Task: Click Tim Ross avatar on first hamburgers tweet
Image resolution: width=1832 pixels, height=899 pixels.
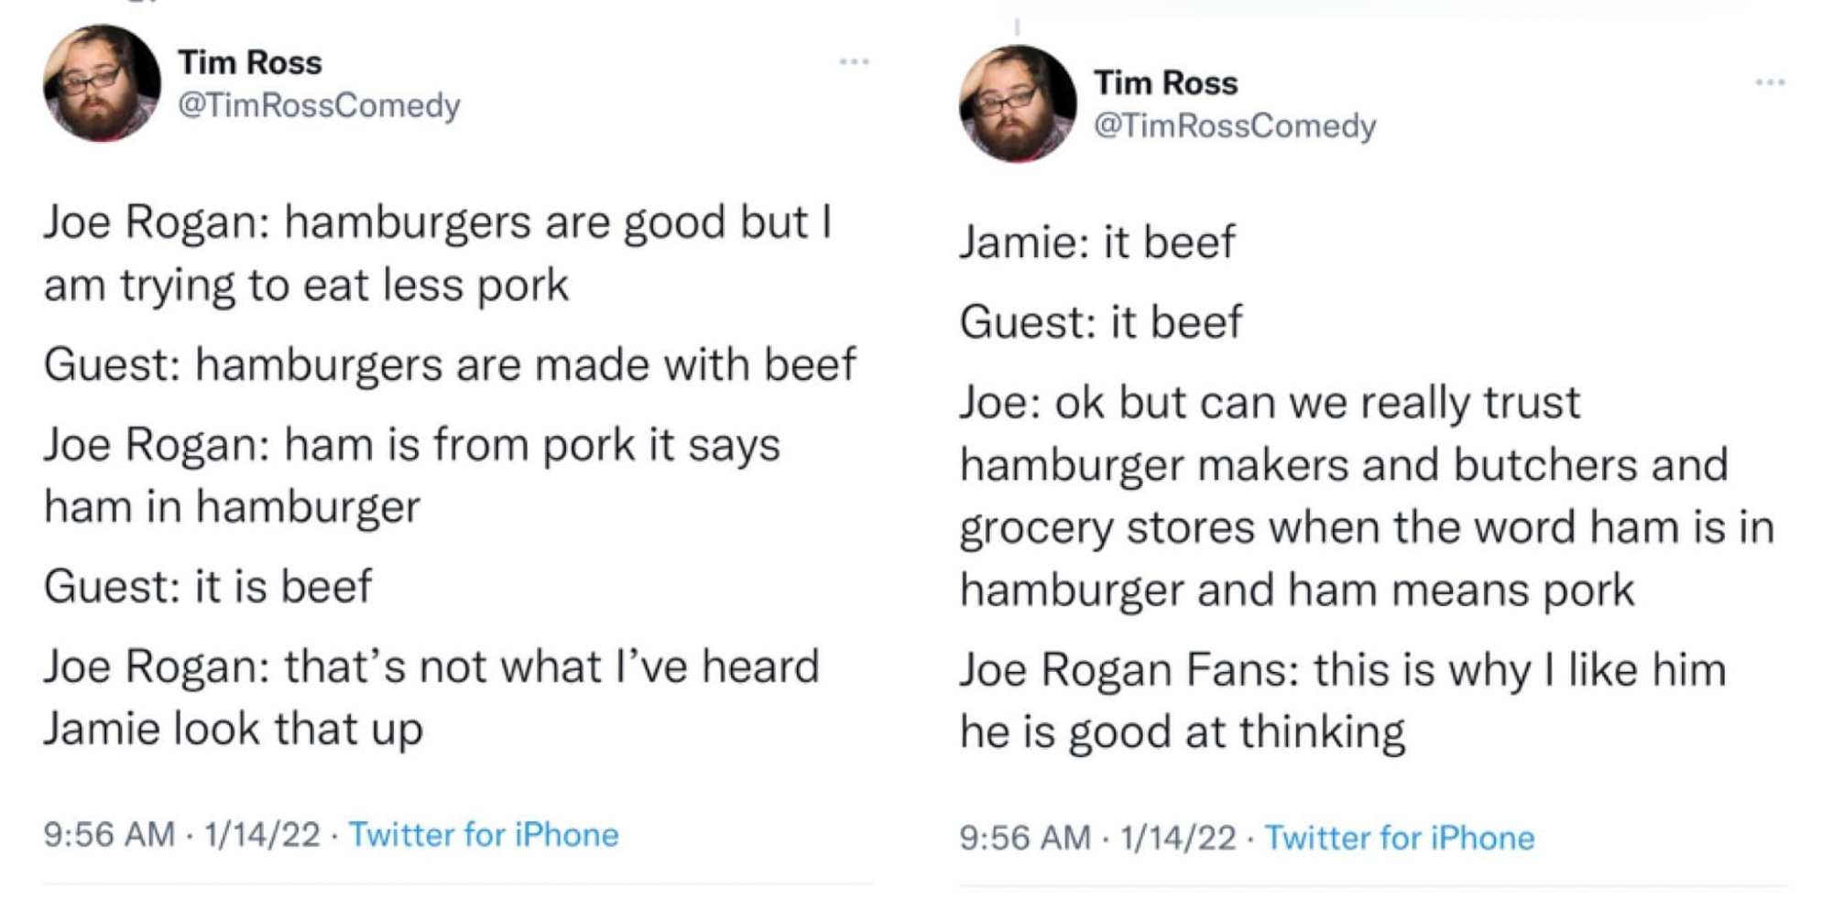Action: [x=102, y=83]
